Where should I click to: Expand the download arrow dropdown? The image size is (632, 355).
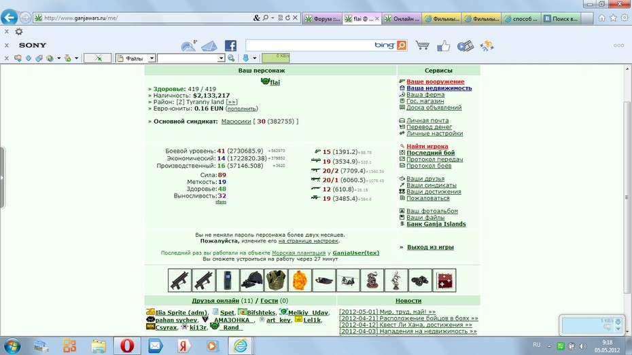pos(255,58)
